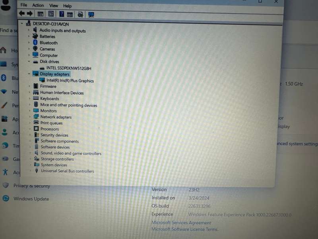Screen dimensions: 318x239
Task: Expand Audio inputs and outputs node
Action: (29, 30)
